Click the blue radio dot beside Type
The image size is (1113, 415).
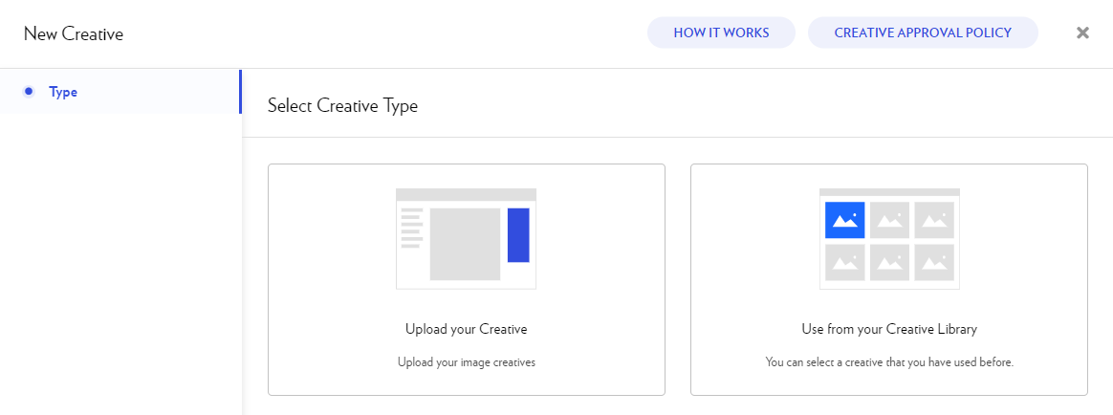tap(29, 92)
